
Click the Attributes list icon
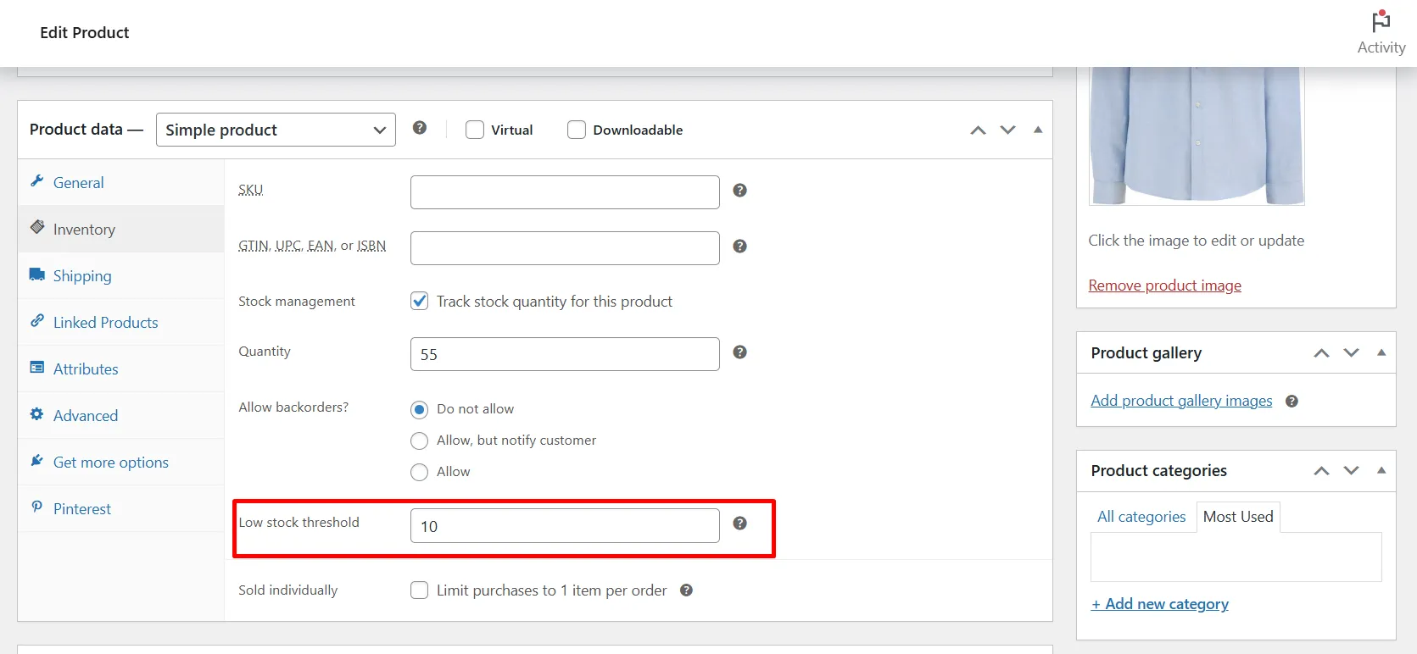pyautogui.click(x=37, y=368)
